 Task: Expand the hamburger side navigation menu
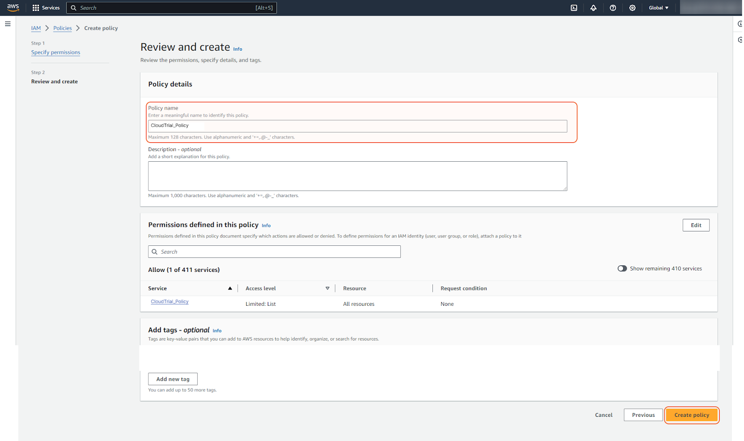8,24
